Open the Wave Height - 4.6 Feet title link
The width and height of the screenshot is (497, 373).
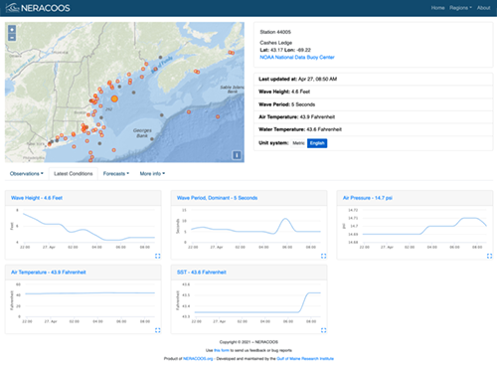point(37,198)
